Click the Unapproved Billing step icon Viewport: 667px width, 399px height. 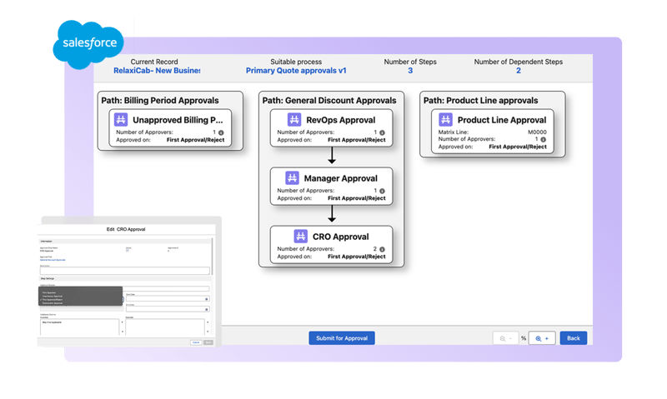(x=121, y=119)
